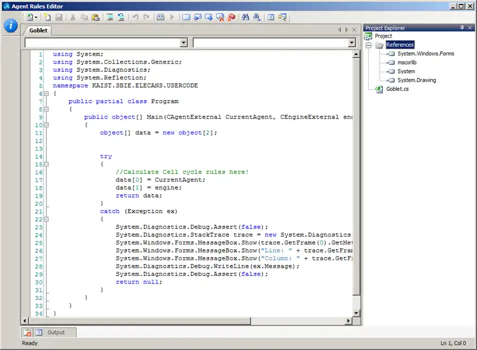This screenshot has height=350, width=477.
Task: Click the vertical scrollbar thumb
Action: 356,176
